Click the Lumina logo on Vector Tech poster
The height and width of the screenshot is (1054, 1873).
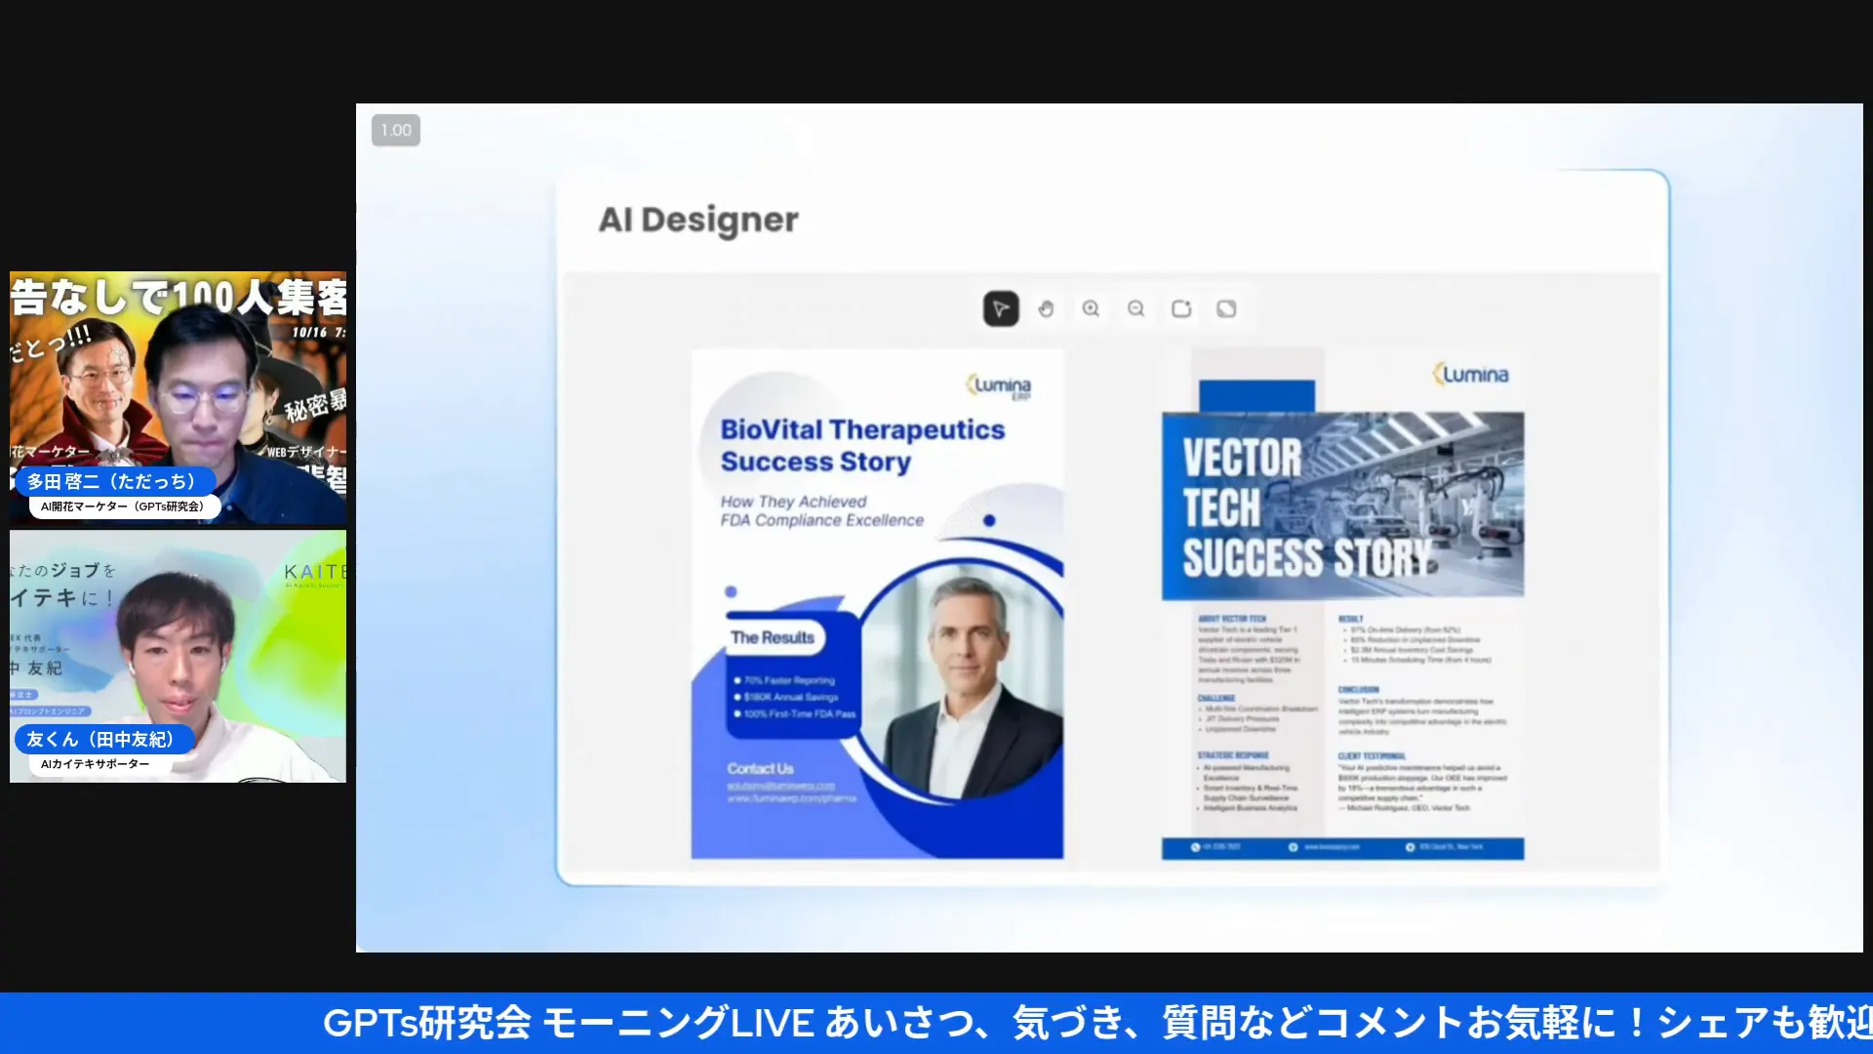[x=1470, y=374]
